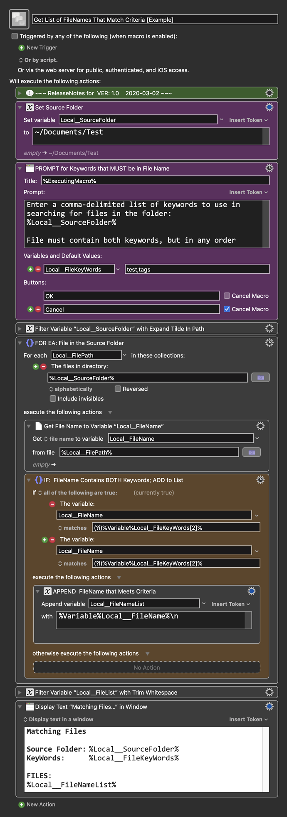Open gear menu of ReleaseNotes action
The image size is (287, 817).
click(269, 93)
